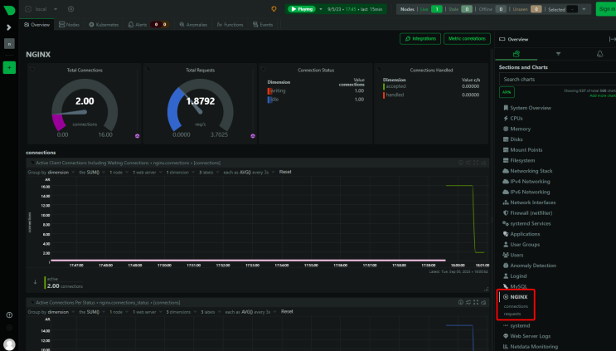The height and width of the screenshot is (351, 616).
Task: Open the Events tab
Action: pyautogui.click(x=263, y=24)
